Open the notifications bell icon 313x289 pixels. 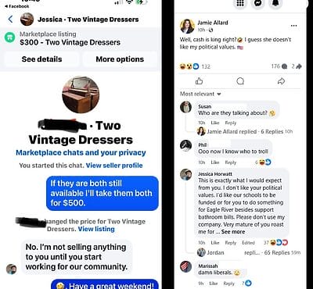click(275, 3)
